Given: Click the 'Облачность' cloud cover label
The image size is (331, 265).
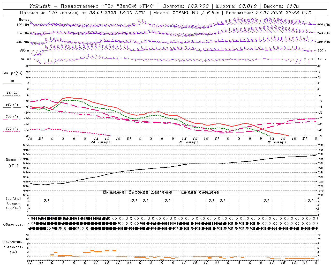Looking at the screenshot, I should 13,225.
